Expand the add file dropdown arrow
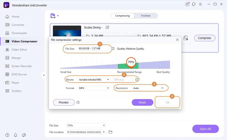The image size is (227, 140). (58, 16)
